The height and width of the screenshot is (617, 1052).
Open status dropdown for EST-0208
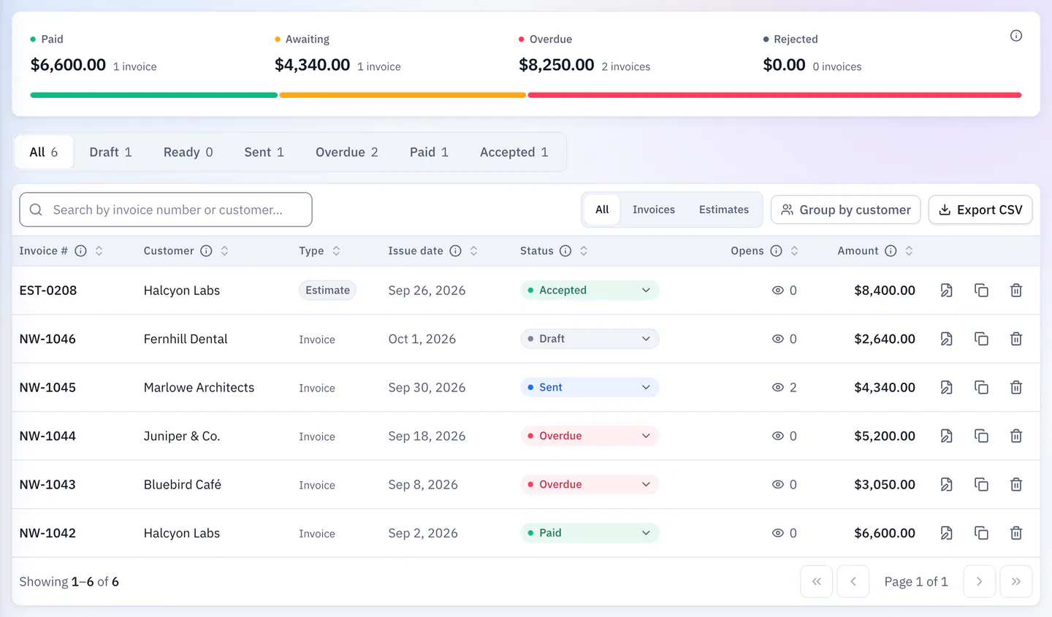[590, 291]
